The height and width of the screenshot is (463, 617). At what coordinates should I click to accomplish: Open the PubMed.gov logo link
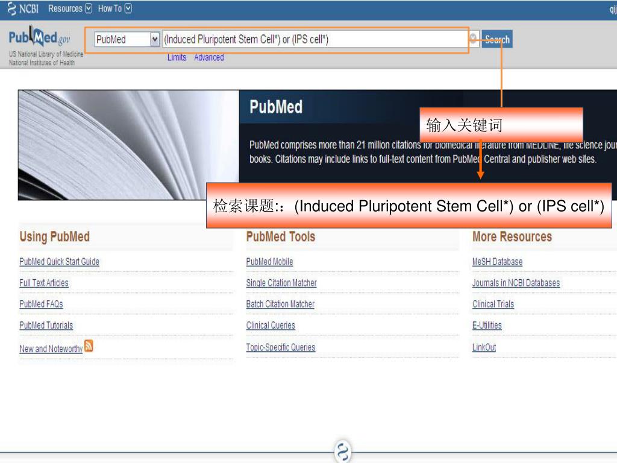tap(39, 37)
